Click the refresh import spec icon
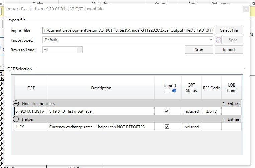The image size is (255, 168). coord(218,40)
